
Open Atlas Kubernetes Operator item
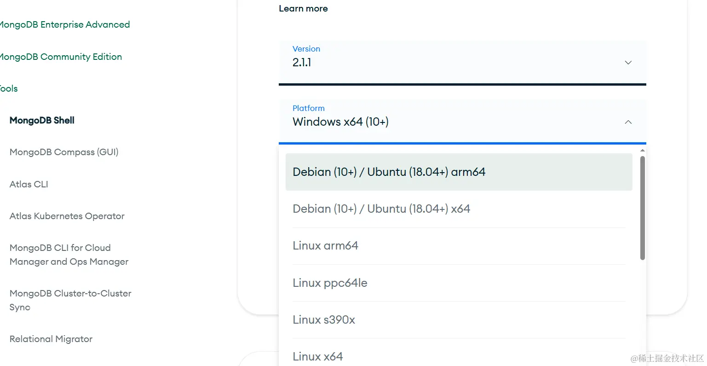click(x=67, y=216)
